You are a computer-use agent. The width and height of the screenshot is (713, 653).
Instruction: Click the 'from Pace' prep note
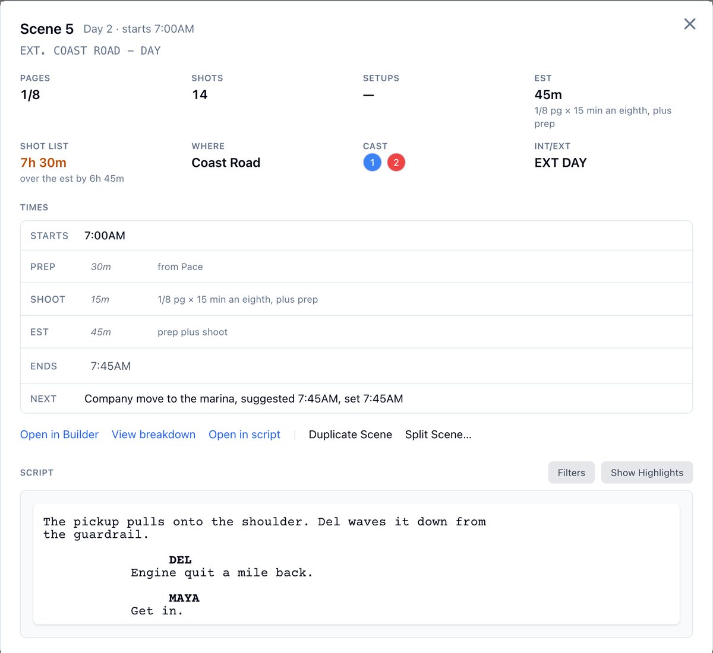[x=180, y=267]
